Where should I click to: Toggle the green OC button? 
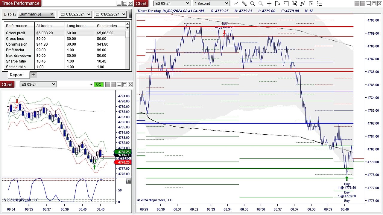pyautogui.click(x=98, y=85)
